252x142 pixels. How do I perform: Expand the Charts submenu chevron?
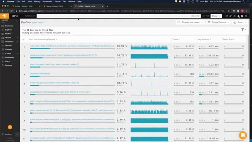click(17, 54)
